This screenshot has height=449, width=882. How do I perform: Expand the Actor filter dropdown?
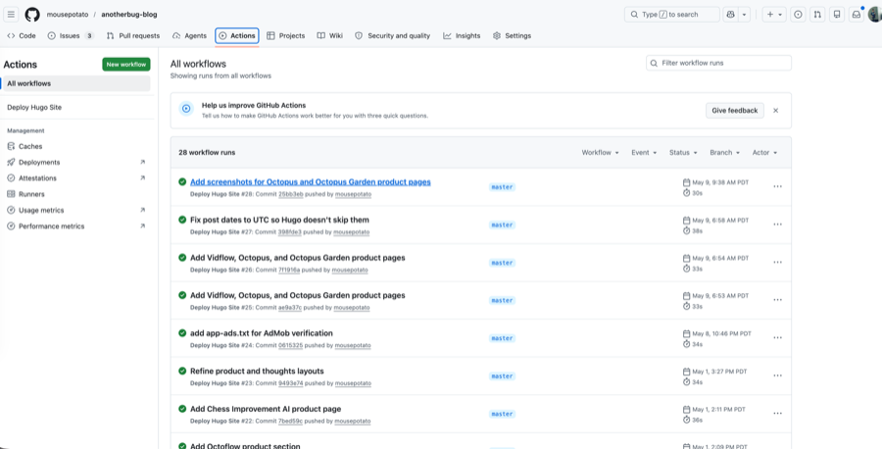pyautogui.click(x=764, y=153)
